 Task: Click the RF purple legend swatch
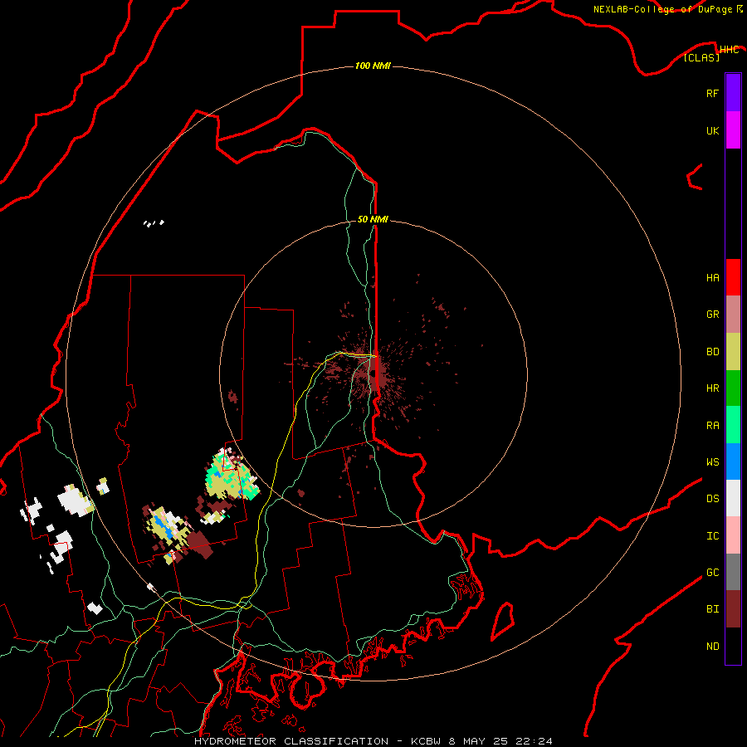[733, 93]
